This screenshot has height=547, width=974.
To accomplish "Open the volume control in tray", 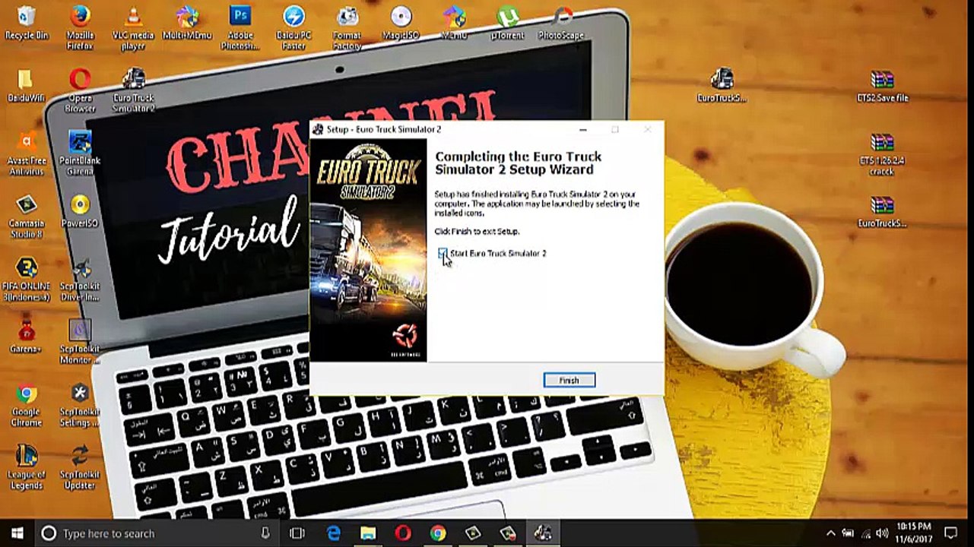I will tap(883, 533).
